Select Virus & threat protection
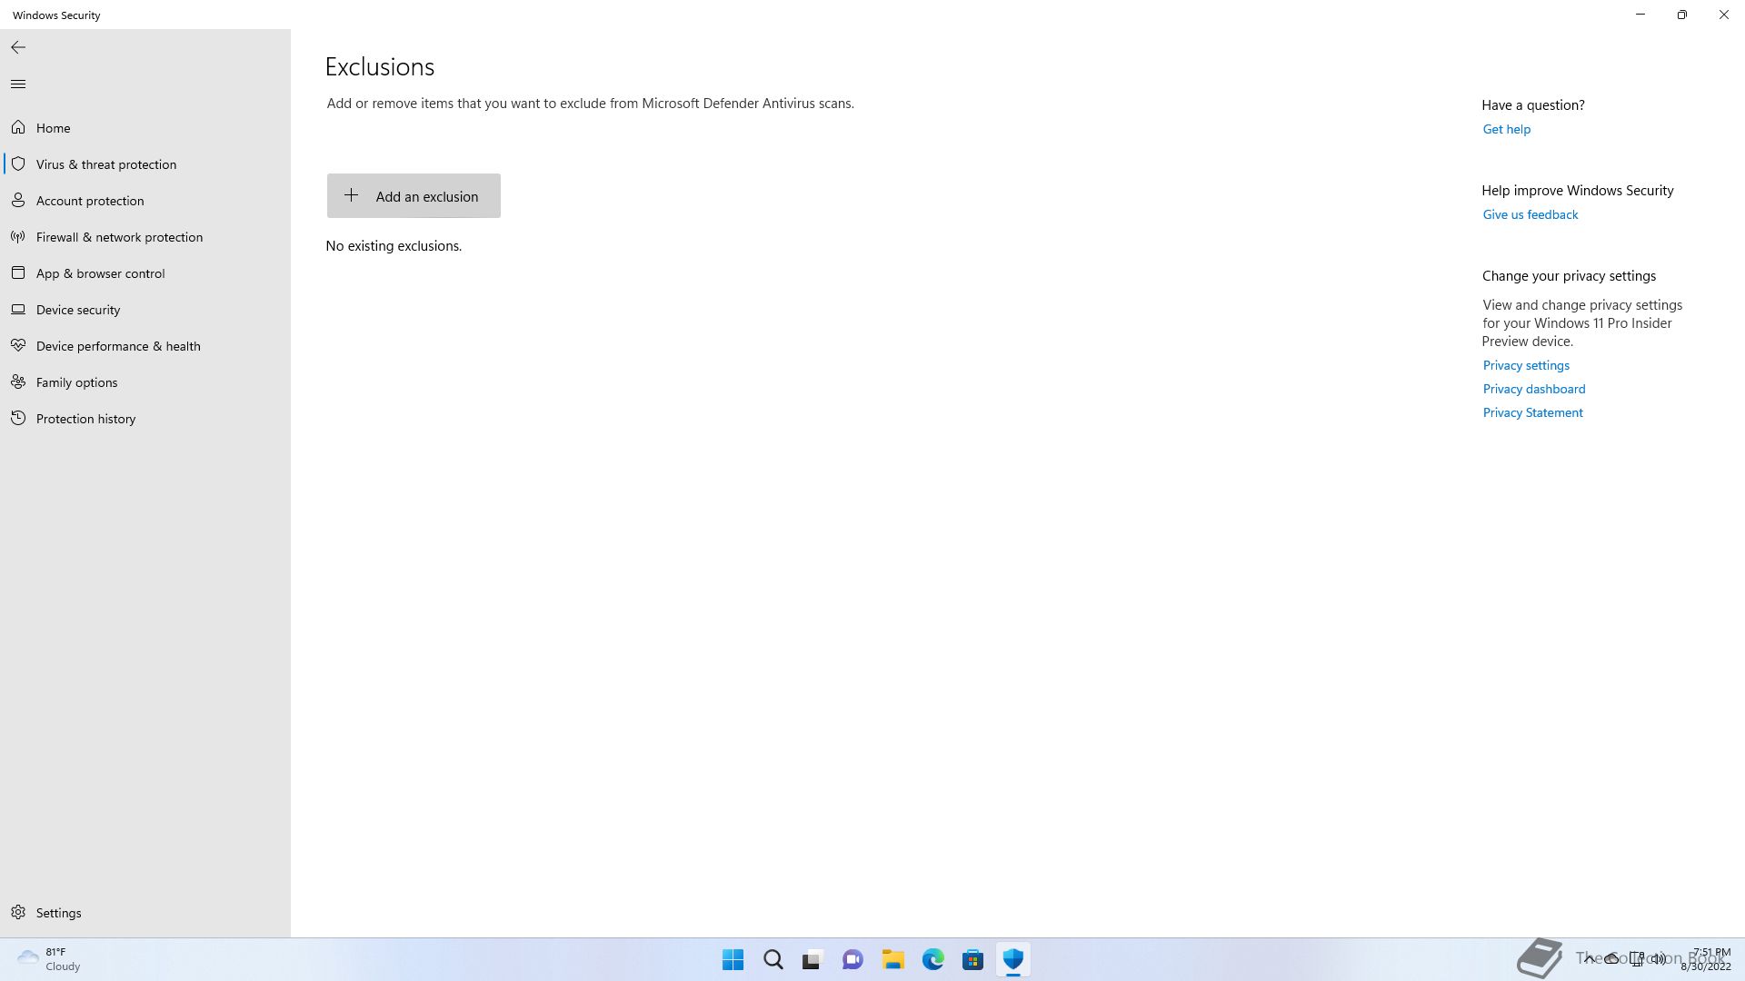 pos(106,164)
